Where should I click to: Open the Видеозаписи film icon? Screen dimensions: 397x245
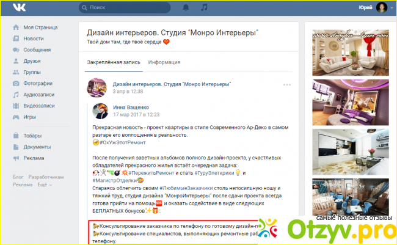click(x=16, y=106)
